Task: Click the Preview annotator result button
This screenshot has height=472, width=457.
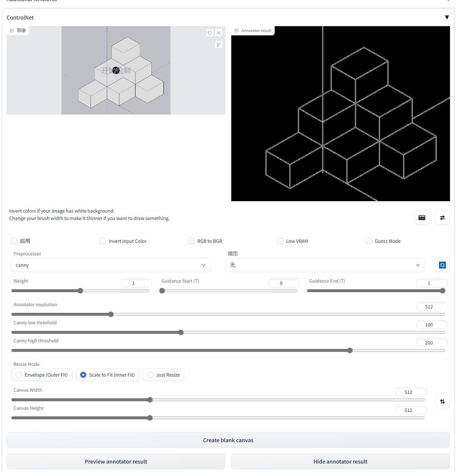Action: 116,461
